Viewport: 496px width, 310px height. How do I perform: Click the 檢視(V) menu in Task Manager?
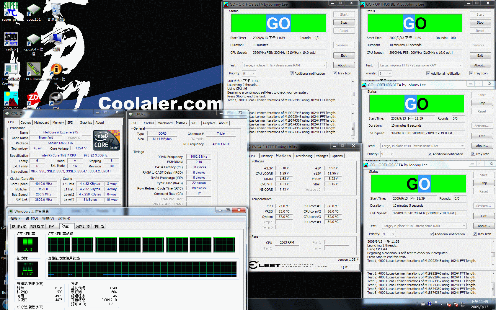click(x=48, y=218)
